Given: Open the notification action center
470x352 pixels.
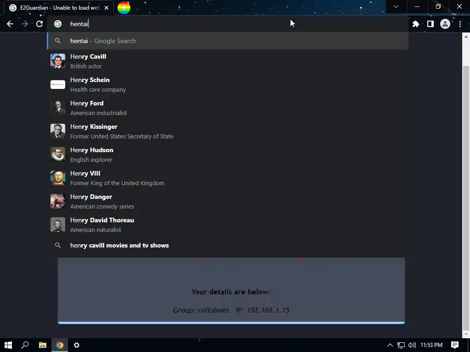Looking at the screenshot, I should tap(455, 345).
